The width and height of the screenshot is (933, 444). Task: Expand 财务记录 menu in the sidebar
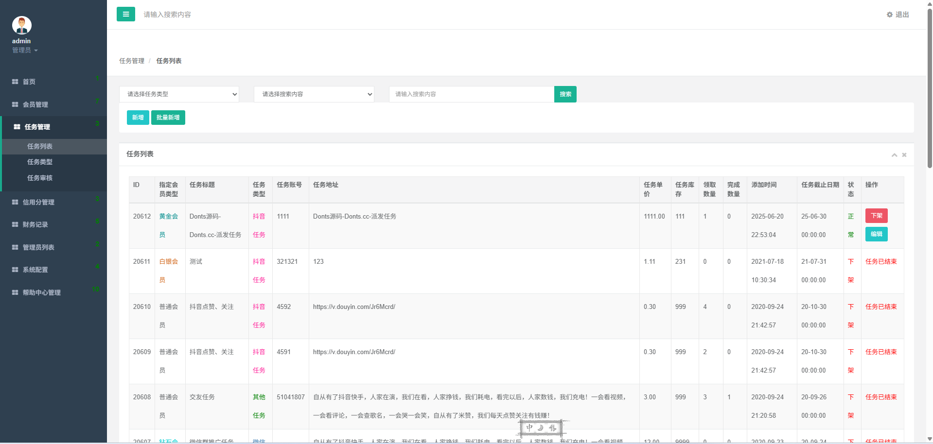53,224
